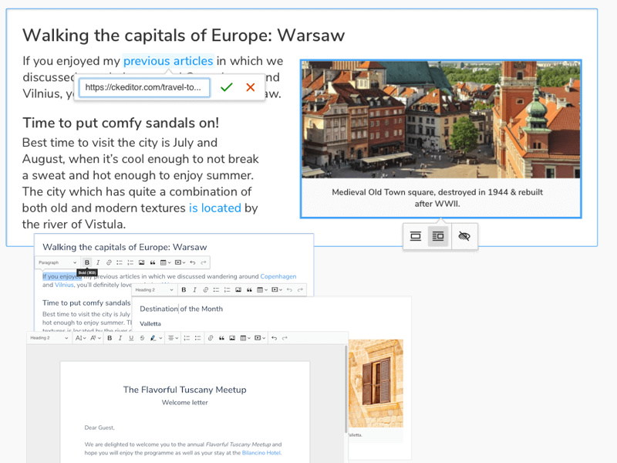This screenshot has width=617, height=463.
Task: Click the Bilancino Hotel link
Action: [261, 453]
